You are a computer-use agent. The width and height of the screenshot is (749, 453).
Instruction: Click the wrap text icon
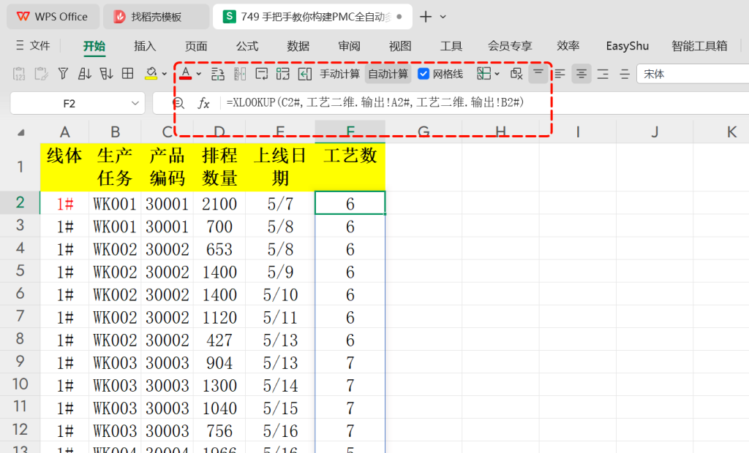click(x=261, y=74)
